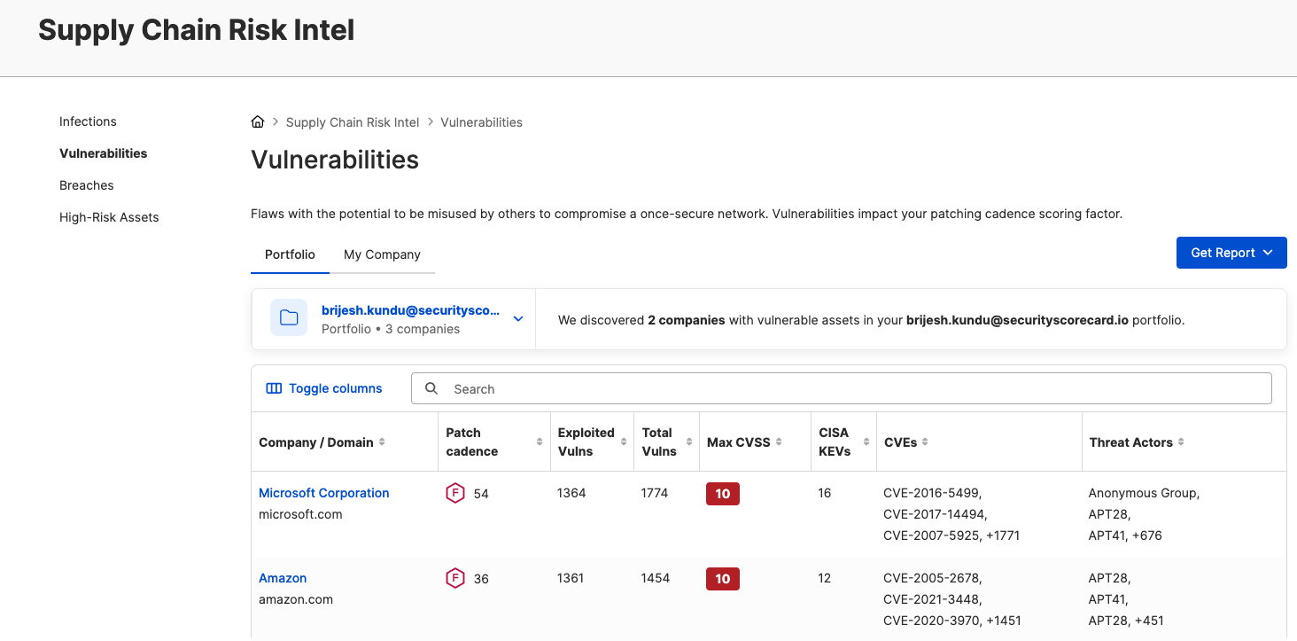1297x641 pixels.
Task: Select Vulnerabilities in the sidebar
Action: 104,153
